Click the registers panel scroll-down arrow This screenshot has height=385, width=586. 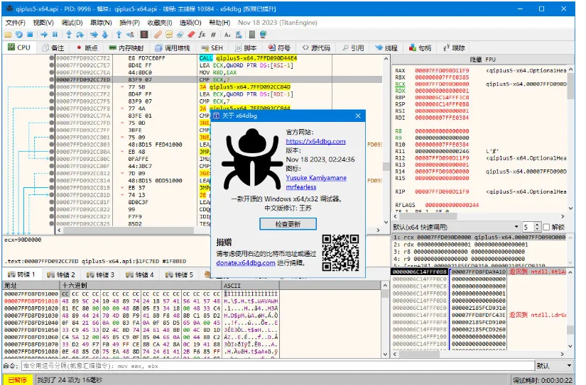pos(570,208)
